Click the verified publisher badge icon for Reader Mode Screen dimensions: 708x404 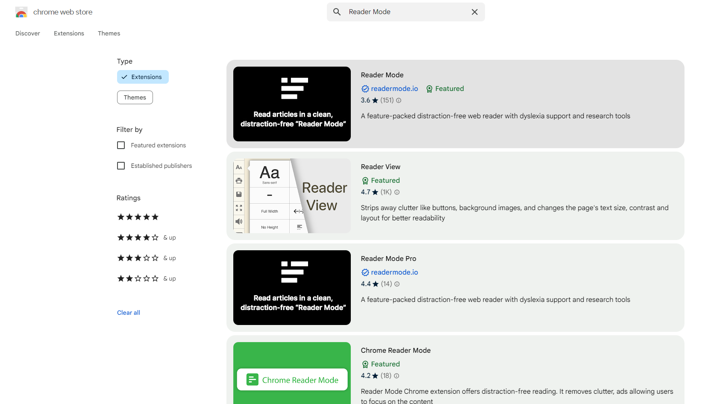(x=365, y=89)
